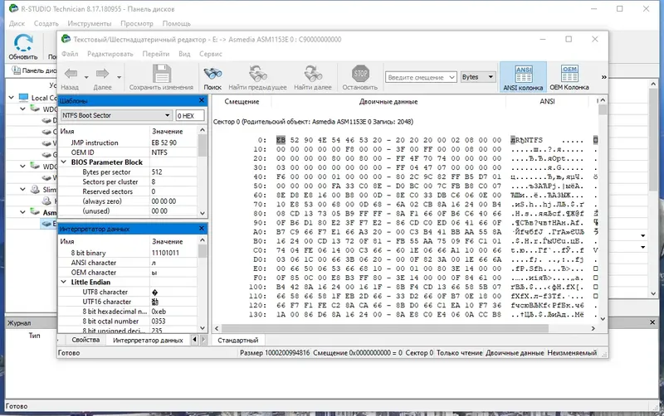Open the Назад history dropdown arrow
664x416 pixels.
pyautogui.click(x=86, y=77)
